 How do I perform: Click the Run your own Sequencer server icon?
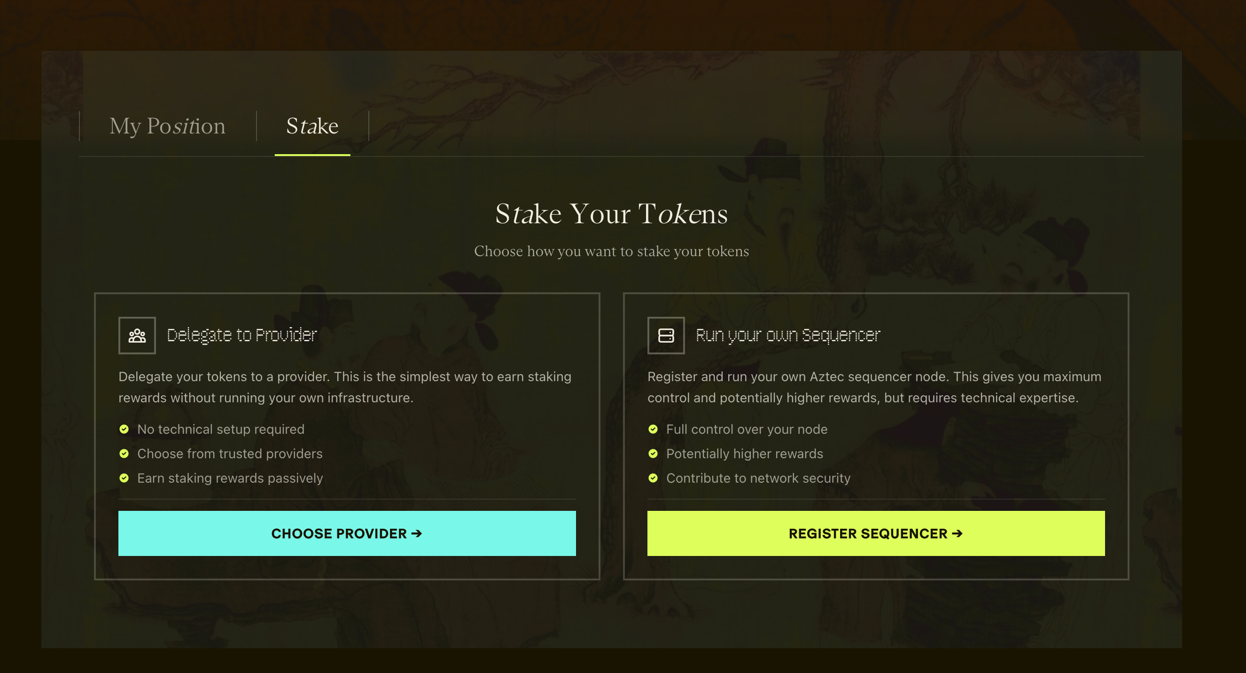[666, 336]
